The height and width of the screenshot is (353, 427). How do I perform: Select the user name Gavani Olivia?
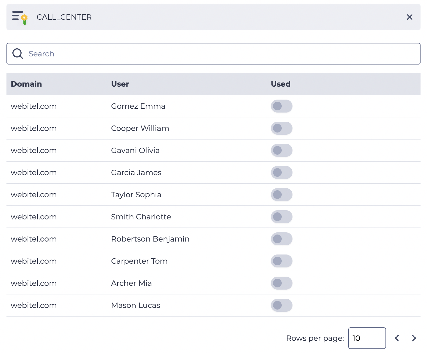point(135,150)
